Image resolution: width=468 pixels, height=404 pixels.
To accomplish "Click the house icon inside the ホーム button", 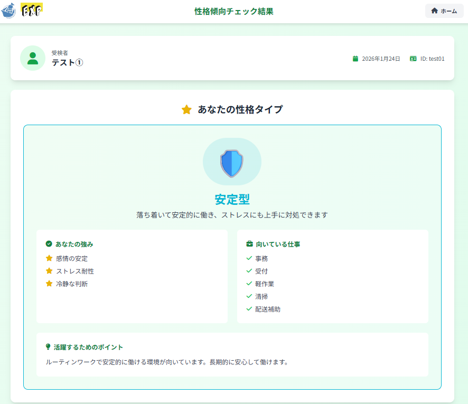I will point(435,10).
